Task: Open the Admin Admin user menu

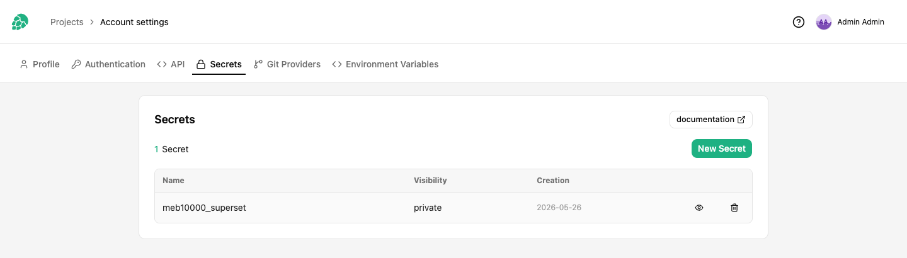Action: [x=850, y=22]
